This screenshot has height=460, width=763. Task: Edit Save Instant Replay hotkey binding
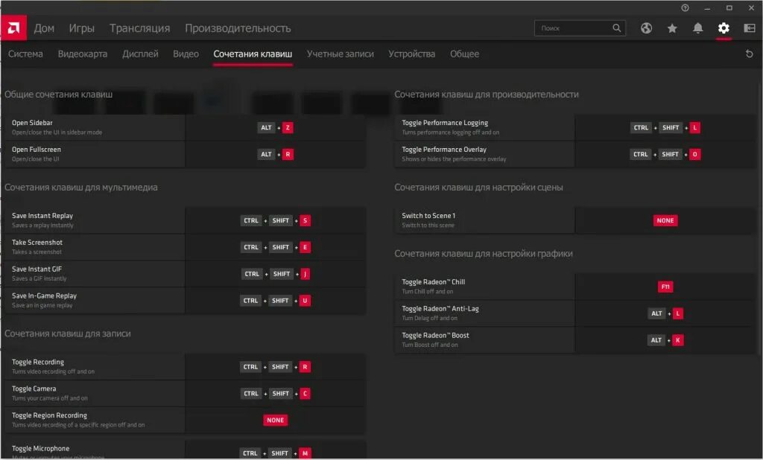tap(276, 221)
